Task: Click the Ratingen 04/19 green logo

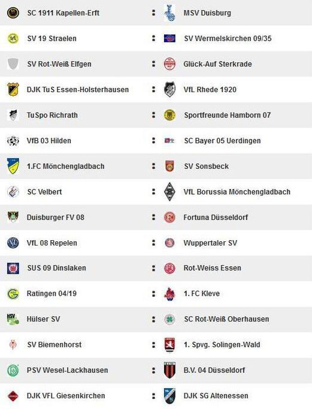Action: (13, 293)
